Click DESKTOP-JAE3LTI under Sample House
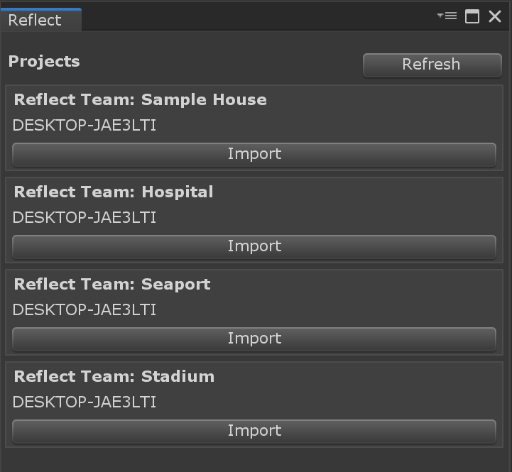The image size is (512, 472). pos(85,126)
